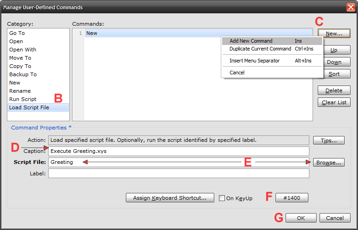
Task: Move command down with the Down button
Action: [337, 62]
